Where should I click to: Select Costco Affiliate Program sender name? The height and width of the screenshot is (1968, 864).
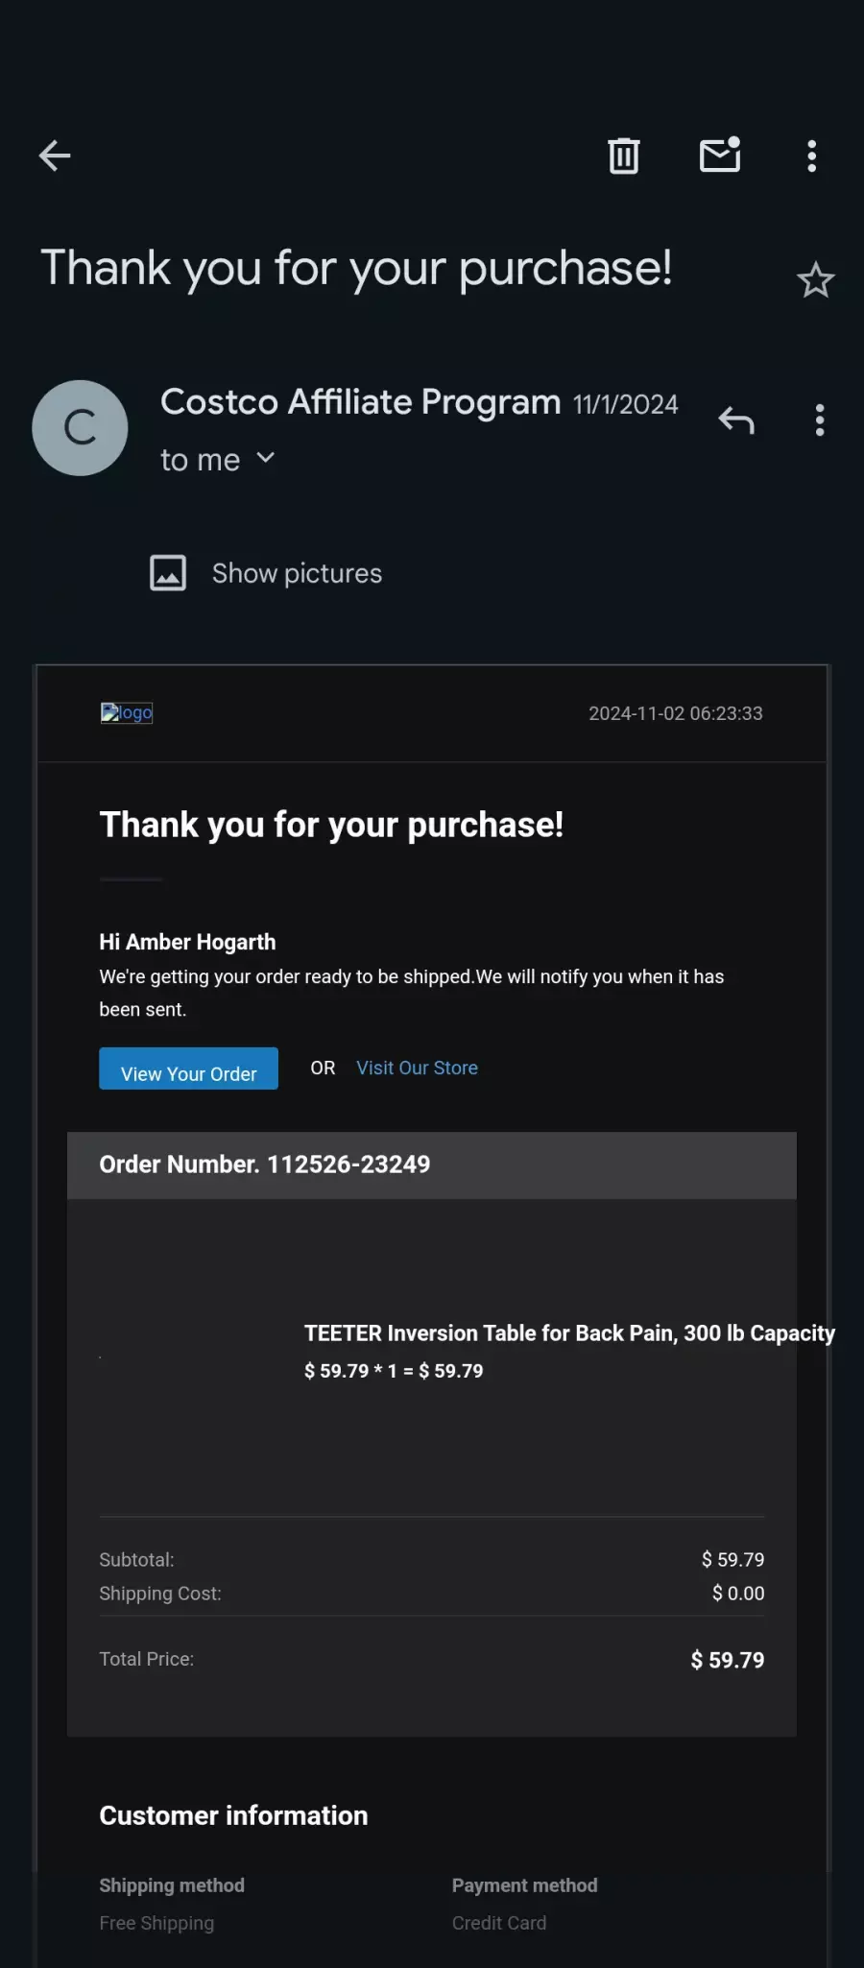pyautogui.click(x=360, y=401)
